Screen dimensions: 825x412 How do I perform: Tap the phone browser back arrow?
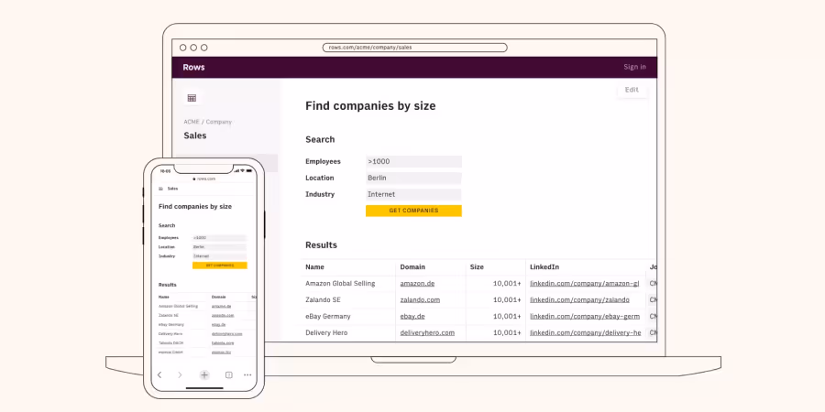159,374
